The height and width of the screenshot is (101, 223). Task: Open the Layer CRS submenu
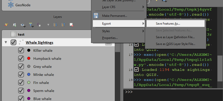coord(119,7)
